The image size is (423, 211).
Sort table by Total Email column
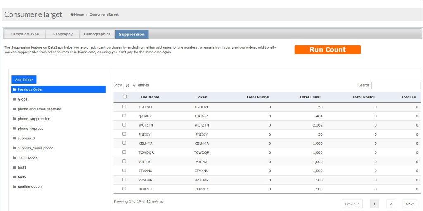(310, 97)
